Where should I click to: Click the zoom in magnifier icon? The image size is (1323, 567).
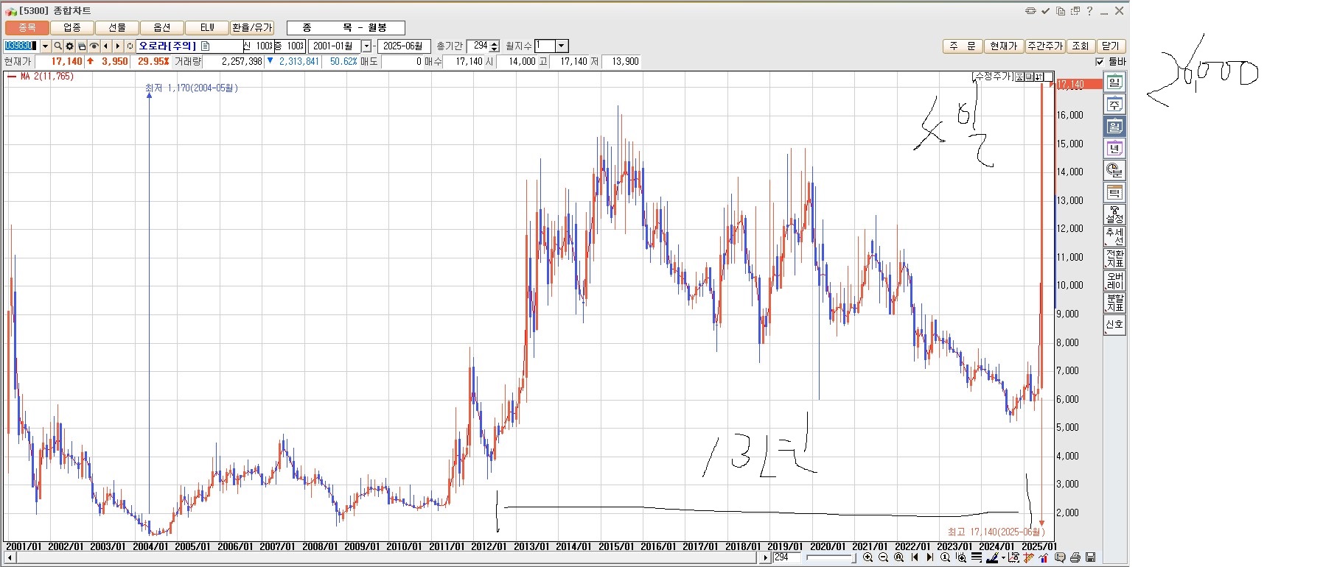click(868, 557)
